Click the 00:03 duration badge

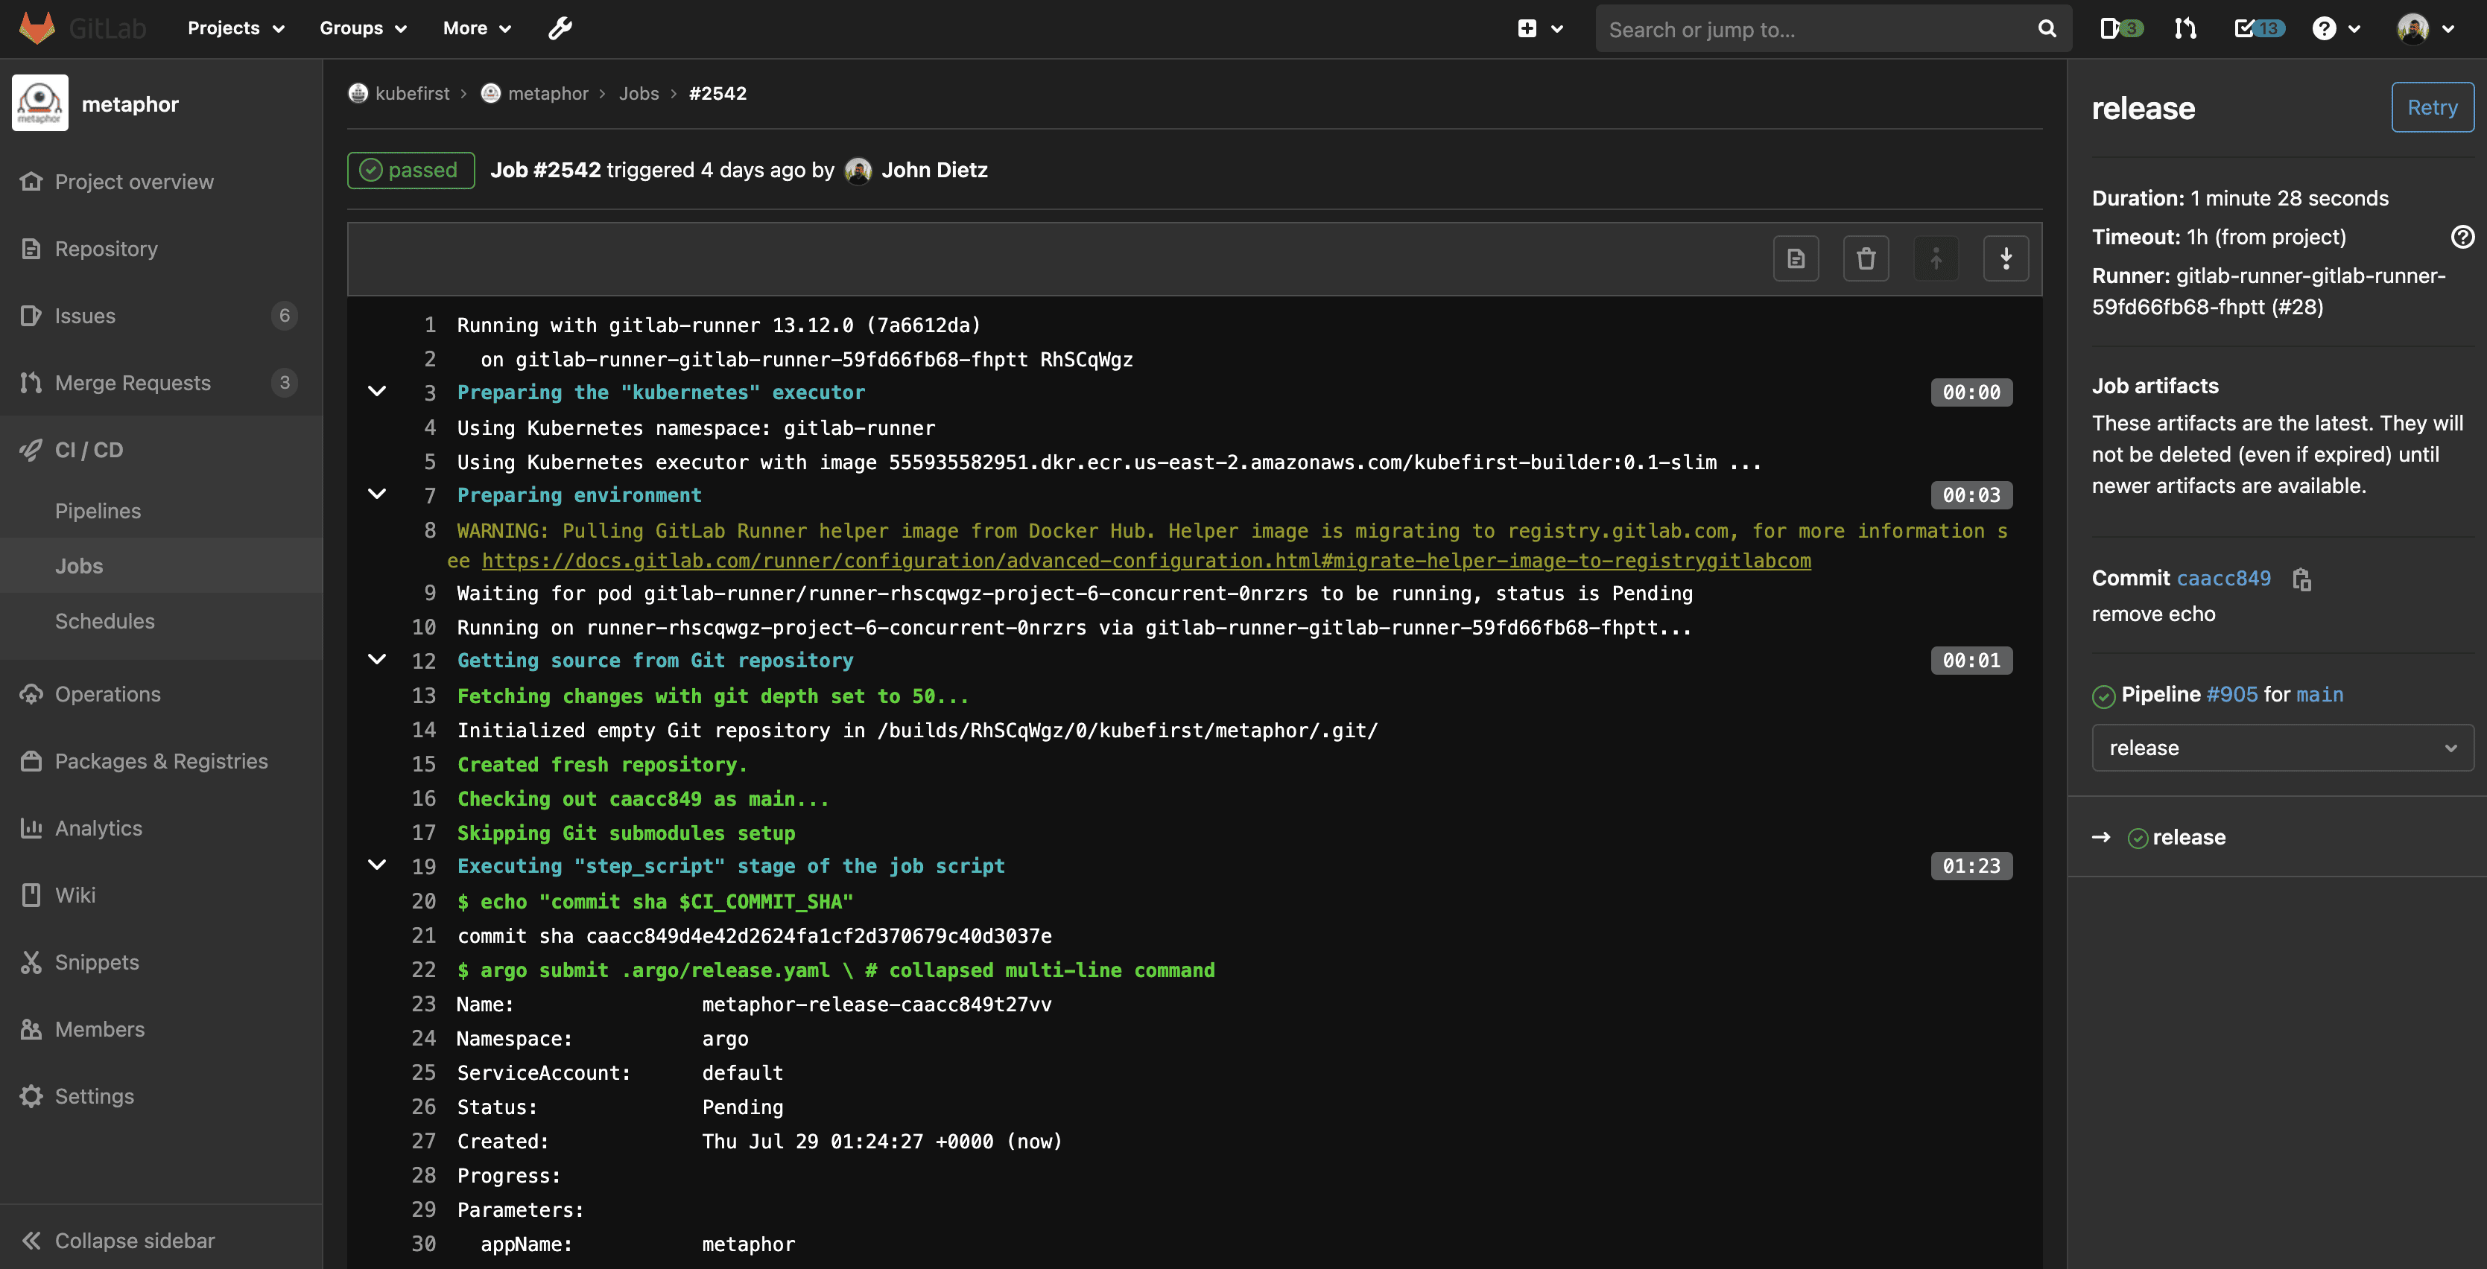(x=1971, y=495)
